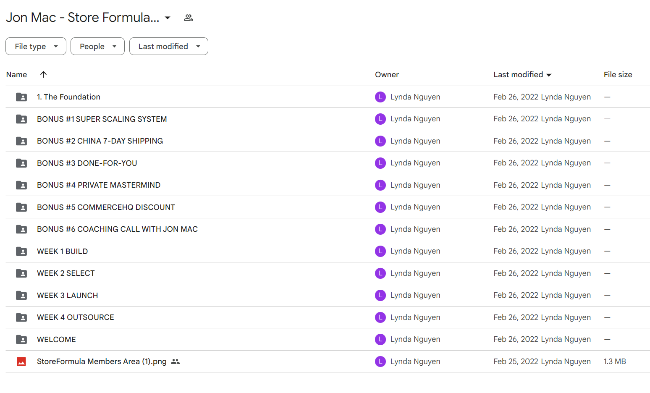Screen dimensions: 650x393
Task: Click the Feb 25, 2022 modified date
Action: click(x=516, y=362)
